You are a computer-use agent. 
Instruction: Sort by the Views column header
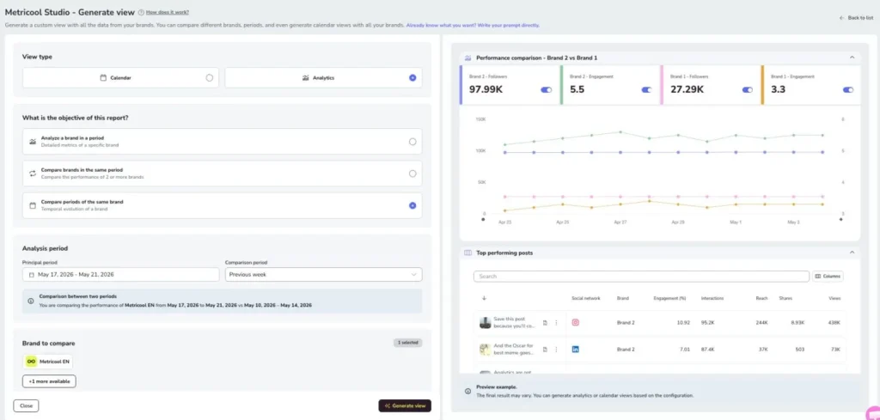[x=834, y=298]
